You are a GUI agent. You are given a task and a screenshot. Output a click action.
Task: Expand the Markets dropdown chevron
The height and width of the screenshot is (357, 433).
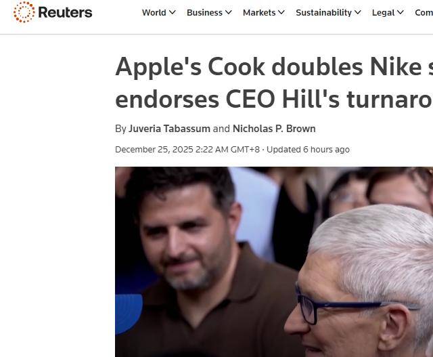[x=281, y=12]
